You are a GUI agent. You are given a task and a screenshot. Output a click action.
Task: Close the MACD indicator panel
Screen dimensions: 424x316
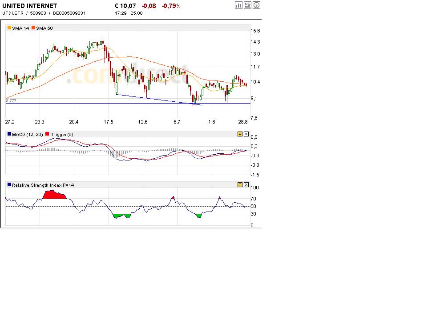point(246,134)
